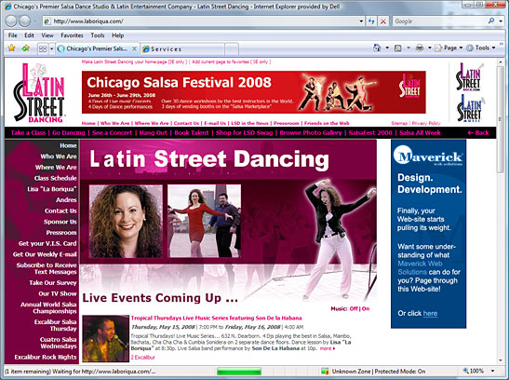Screen dimensions: 509x380
Task: Print the page with printer icon
Action: pos(420,48)
